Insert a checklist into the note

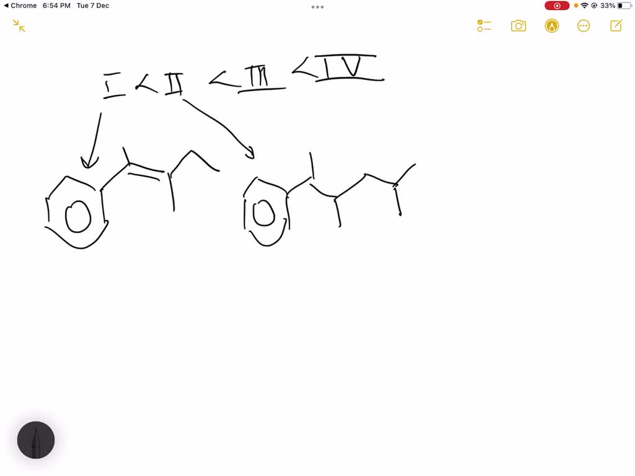tap(484, 25)
